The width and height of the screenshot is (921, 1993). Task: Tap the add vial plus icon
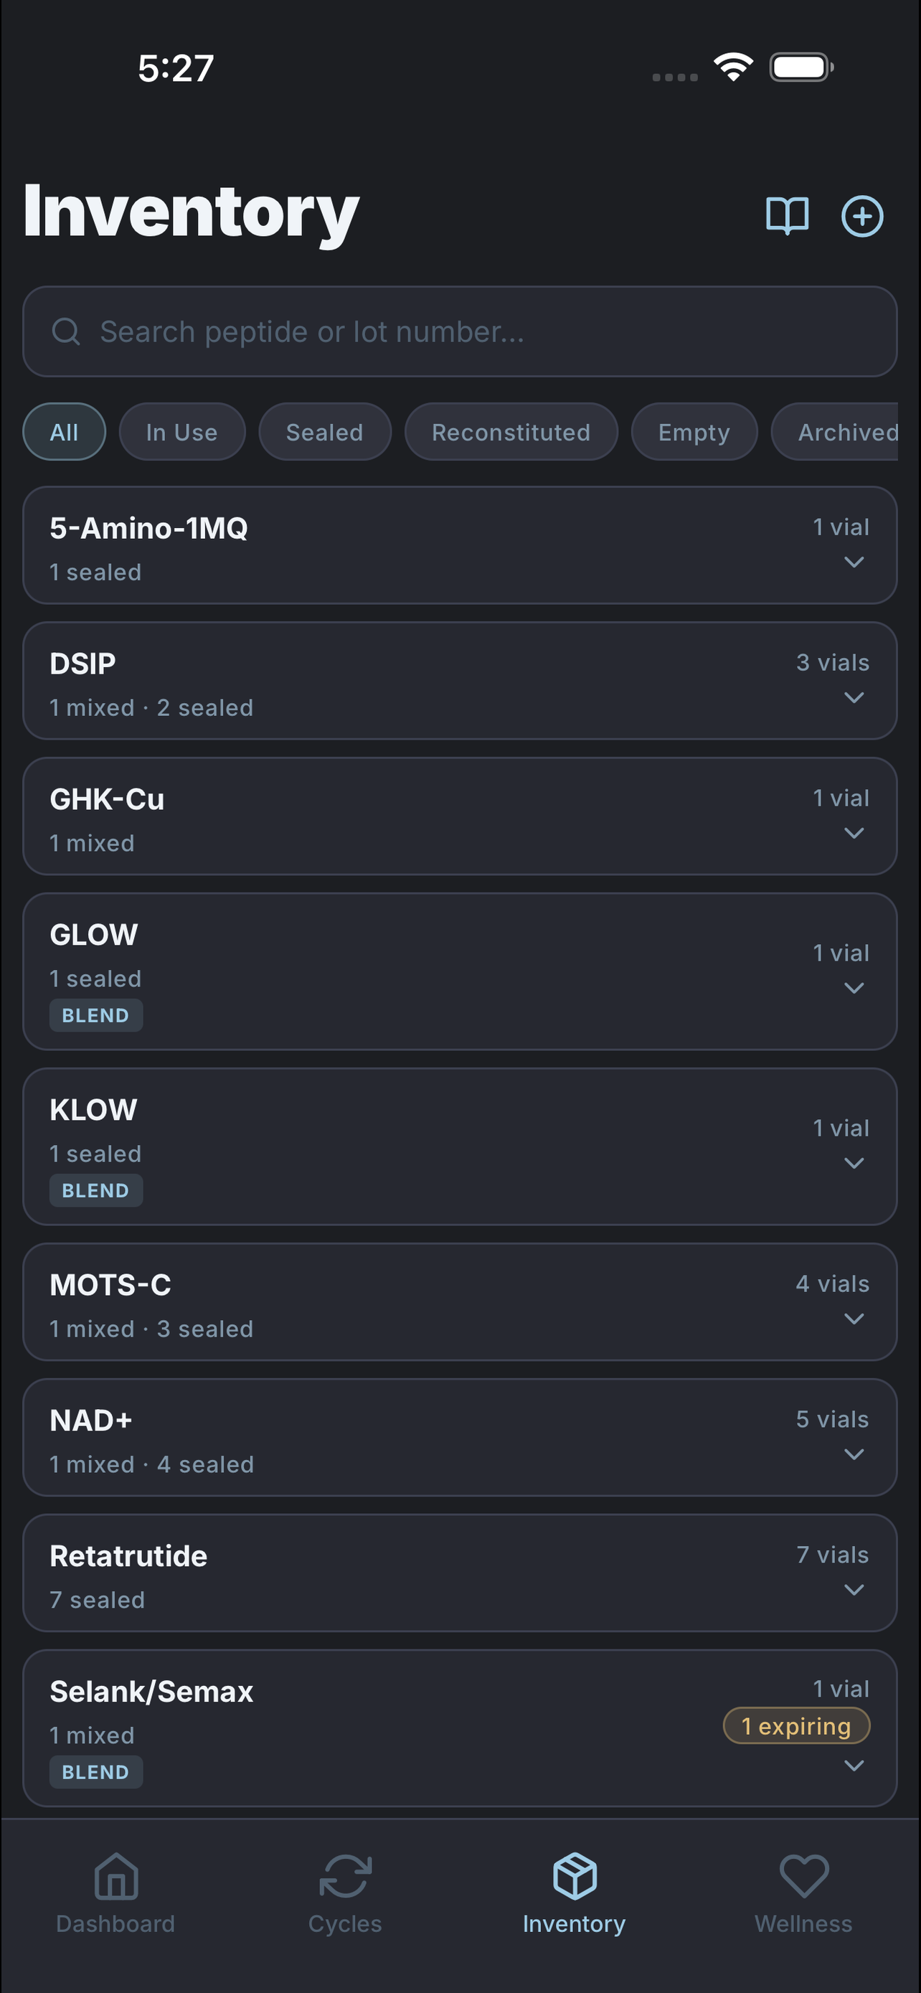pyautogui.click(x=862, y=216)
